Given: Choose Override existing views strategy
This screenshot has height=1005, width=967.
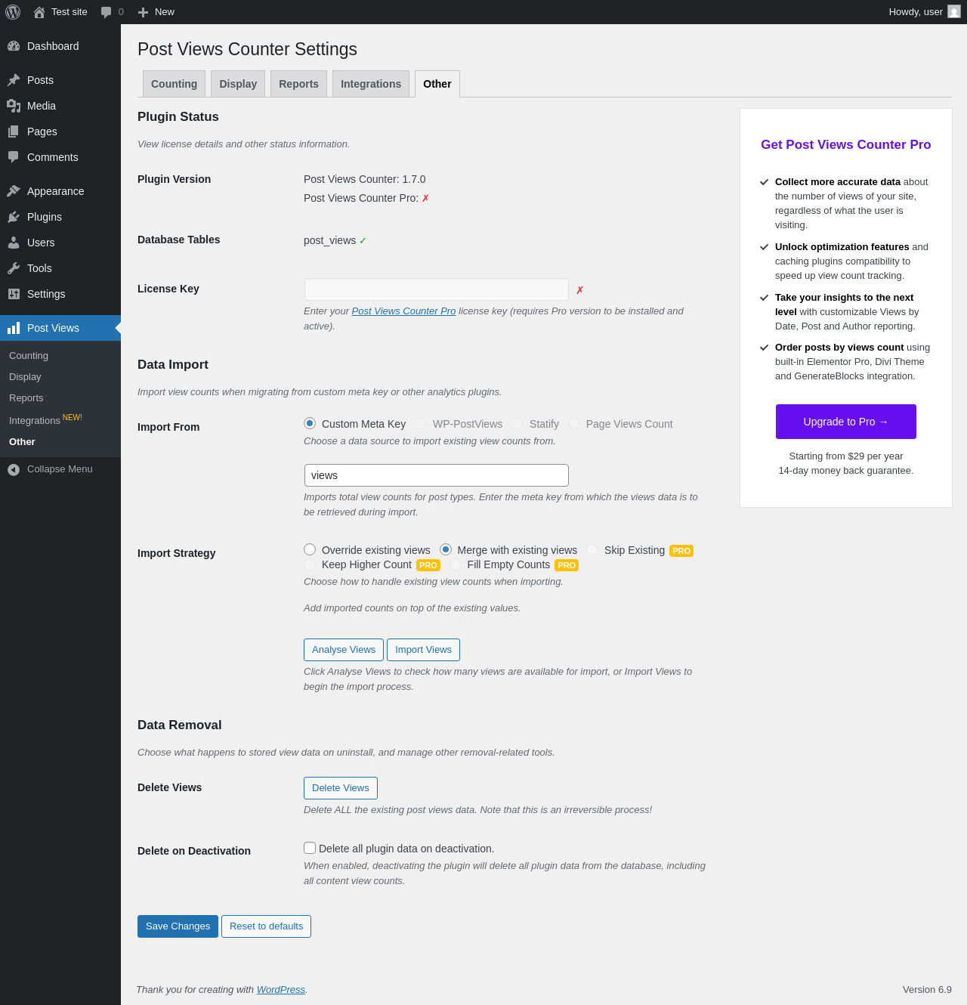Looking at the screenshot, I should tap(310, 549).
